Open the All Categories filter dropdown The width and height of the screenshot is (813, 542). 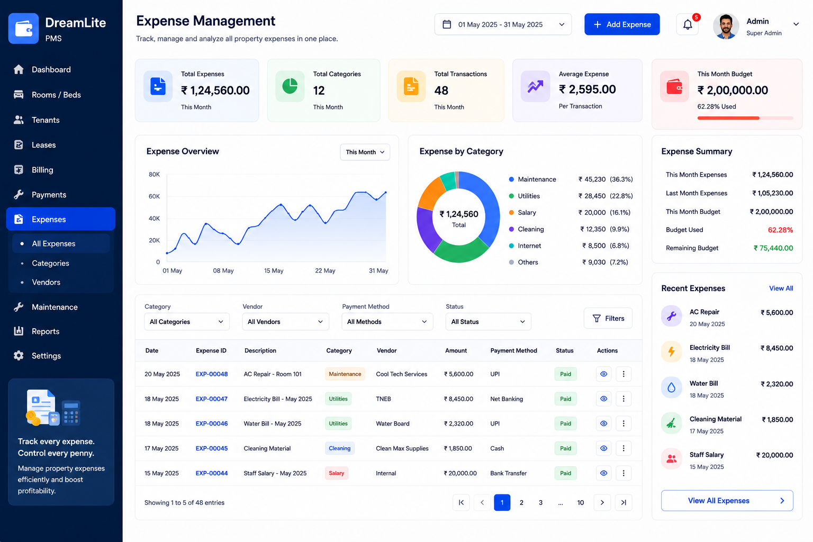(187, 322)
